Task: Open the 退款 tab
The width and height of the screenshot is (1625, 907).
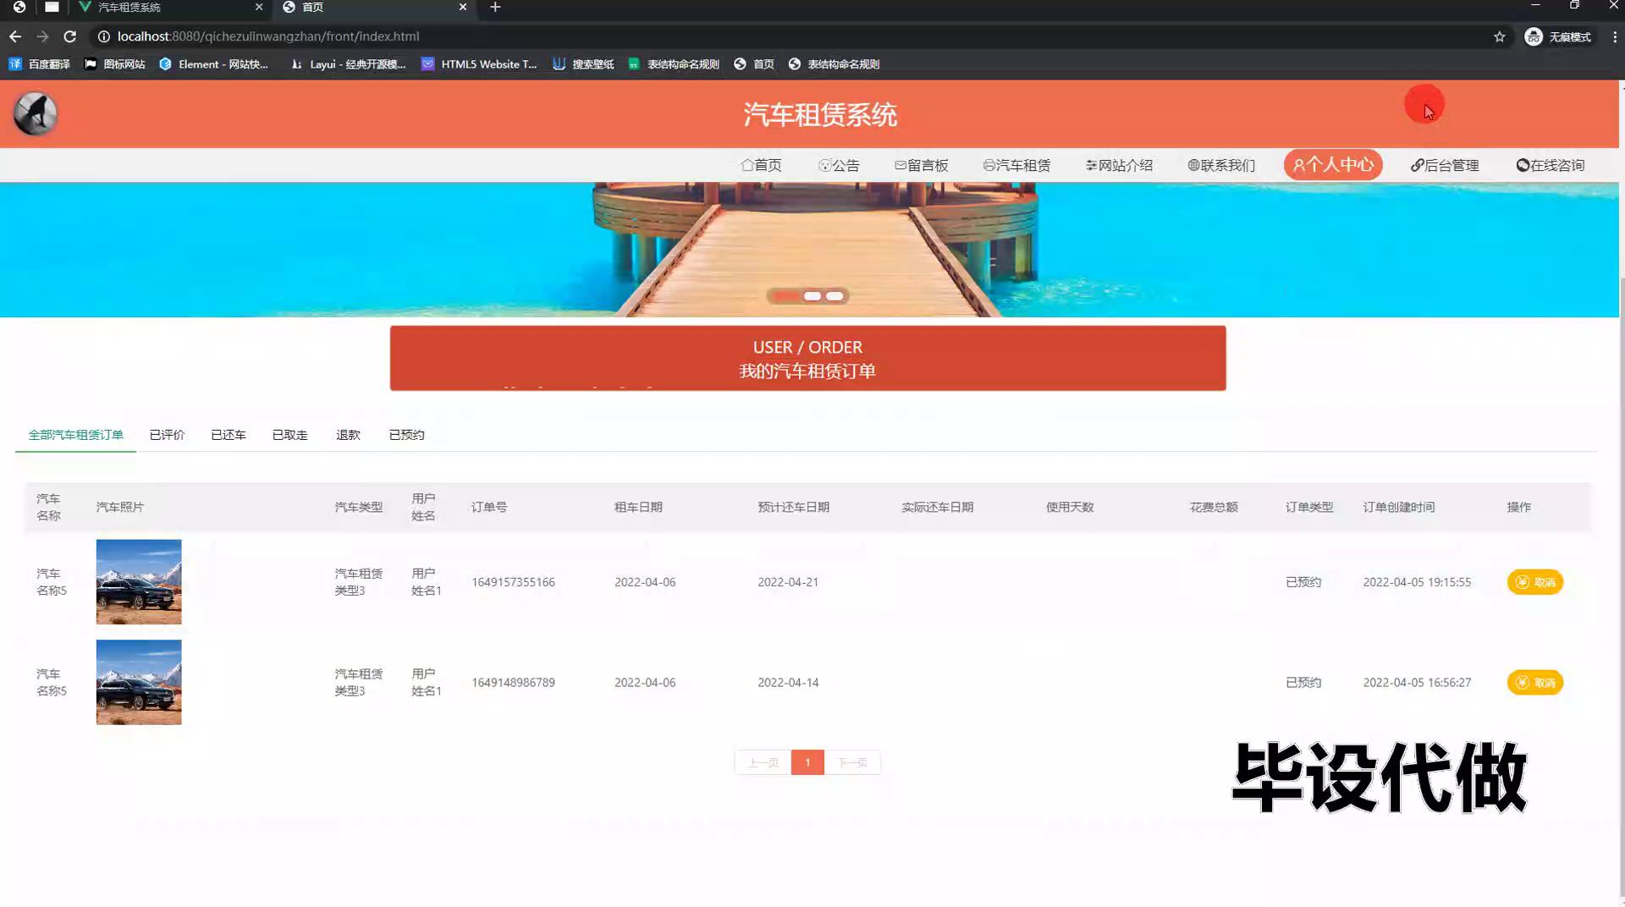Action: (x=348, y=434)
